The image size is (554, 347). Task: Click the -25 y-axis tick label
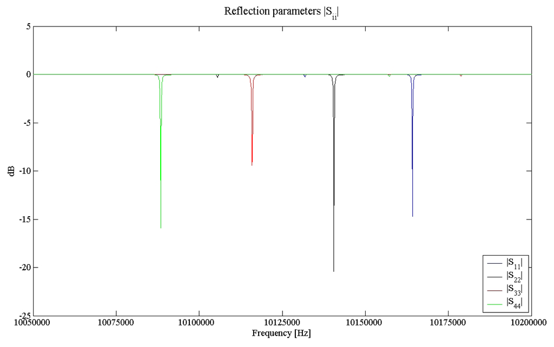tap(24, 316)
